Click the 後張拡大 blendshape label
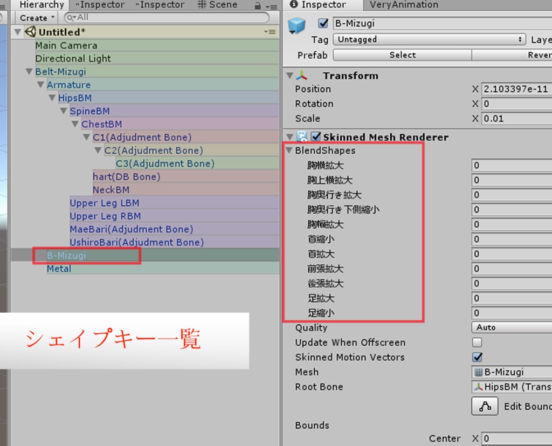 325,284
